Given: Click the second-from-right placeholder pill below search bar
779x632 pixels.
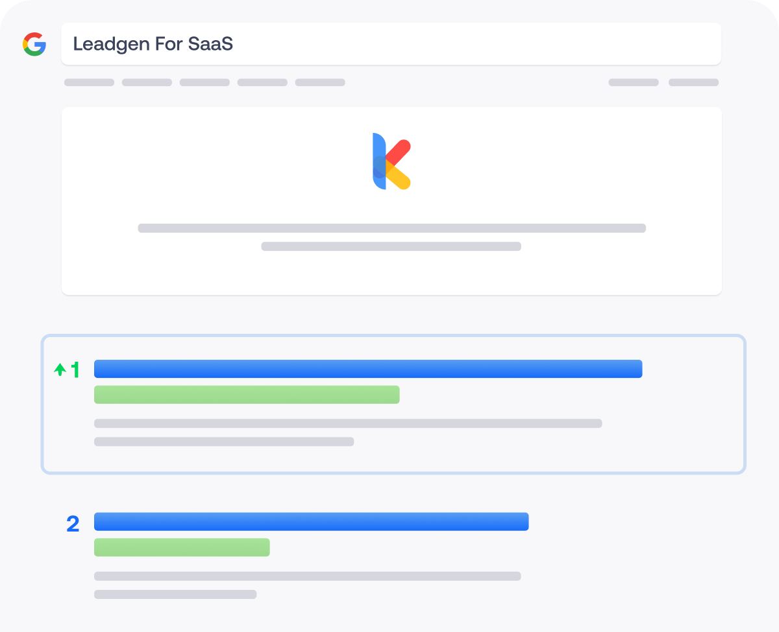Looking at the screenshot, I should click(x=634, y=82).
